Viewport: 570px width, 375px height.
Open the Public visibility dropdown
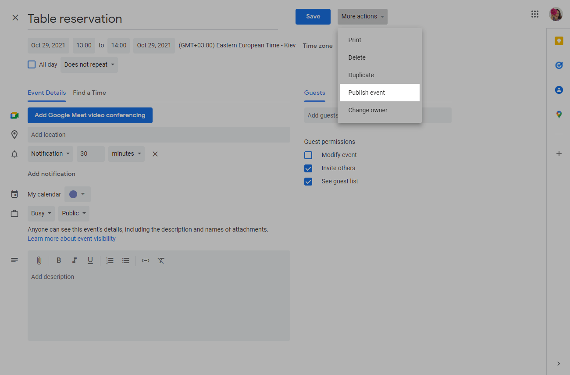click(x=74, y=213)
